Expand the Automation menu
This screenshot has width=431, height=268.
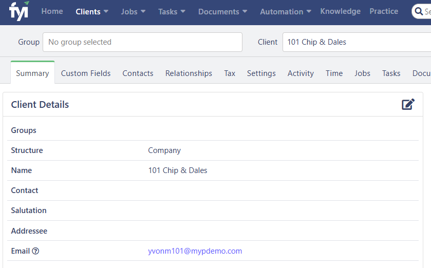pyautogui.click(x=286, y=11)
